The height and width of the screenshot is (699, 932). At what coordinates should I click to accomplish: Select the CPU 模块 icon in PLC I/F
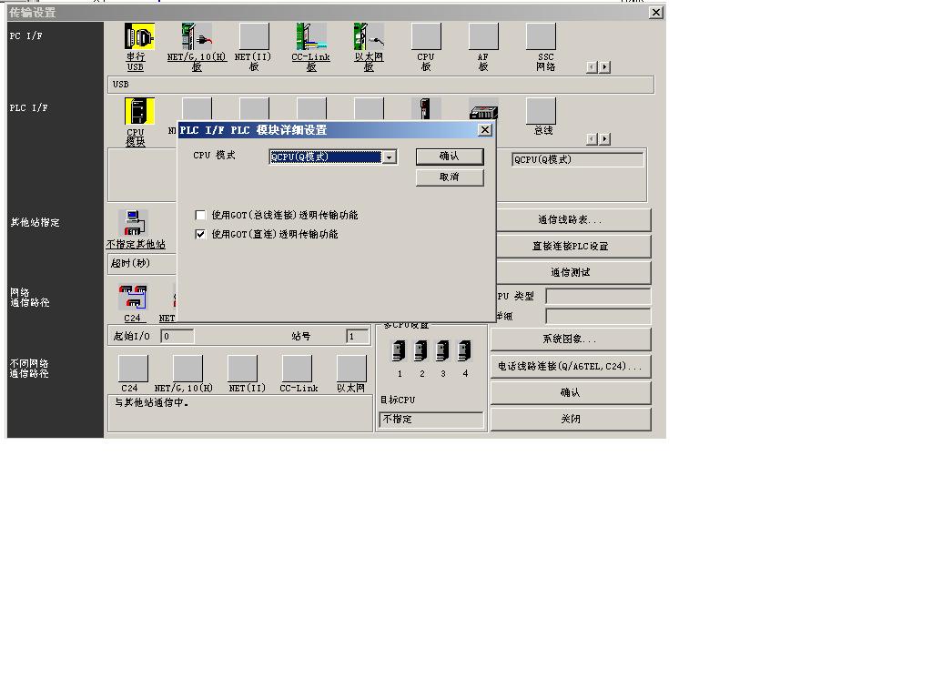(139, 112)
